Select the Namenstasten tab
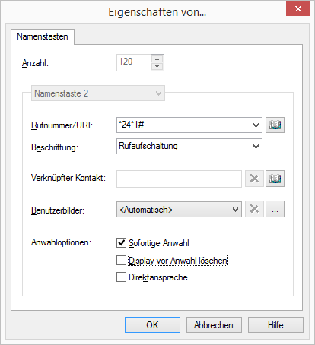Screen dimensions: 315x345 43,36
